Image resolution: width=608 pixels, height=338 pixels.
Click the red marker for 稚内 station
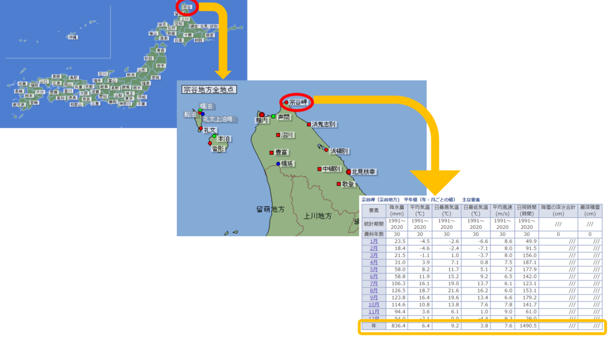261,114
